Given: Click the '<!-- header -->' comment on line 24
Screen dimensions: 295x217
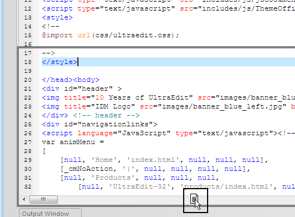Looking at the screenshot, I should click(x=106, y=115).
